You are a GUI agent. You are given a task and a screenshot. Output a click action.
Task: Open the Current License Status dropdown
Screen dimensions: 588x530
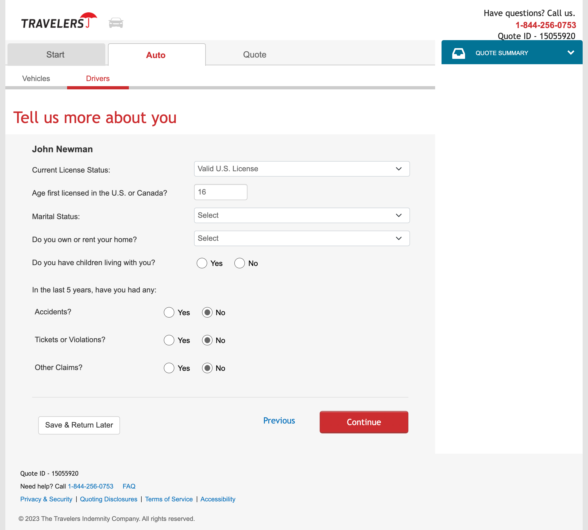[x=302, y=169]
